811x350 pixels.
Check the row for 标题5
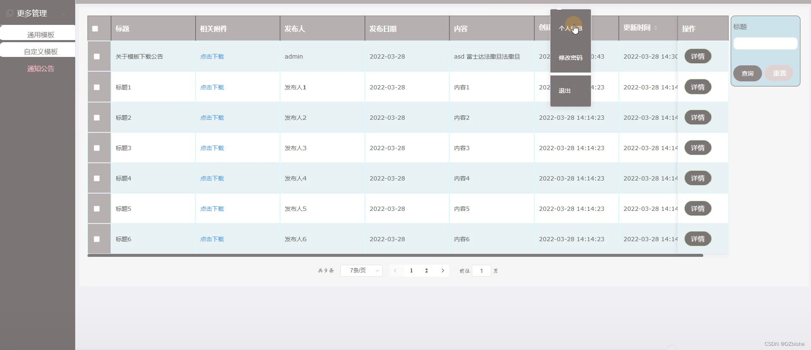tap(97, 209)
